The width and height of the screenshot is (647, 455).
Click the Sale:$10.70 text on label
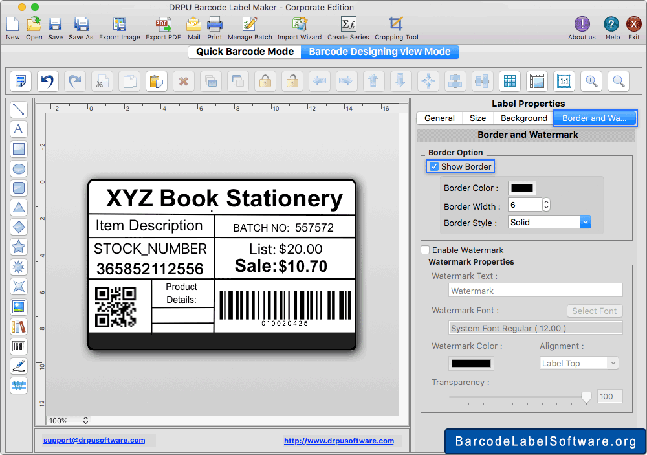click(x=281, y=266)
